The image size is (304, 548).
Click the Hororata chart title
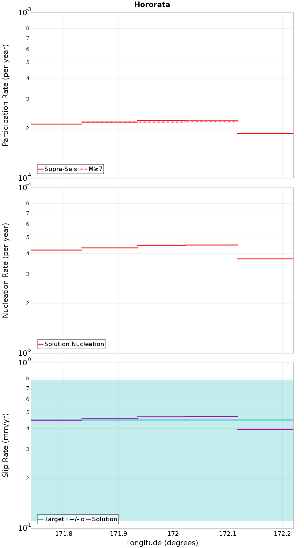point(152,5)
